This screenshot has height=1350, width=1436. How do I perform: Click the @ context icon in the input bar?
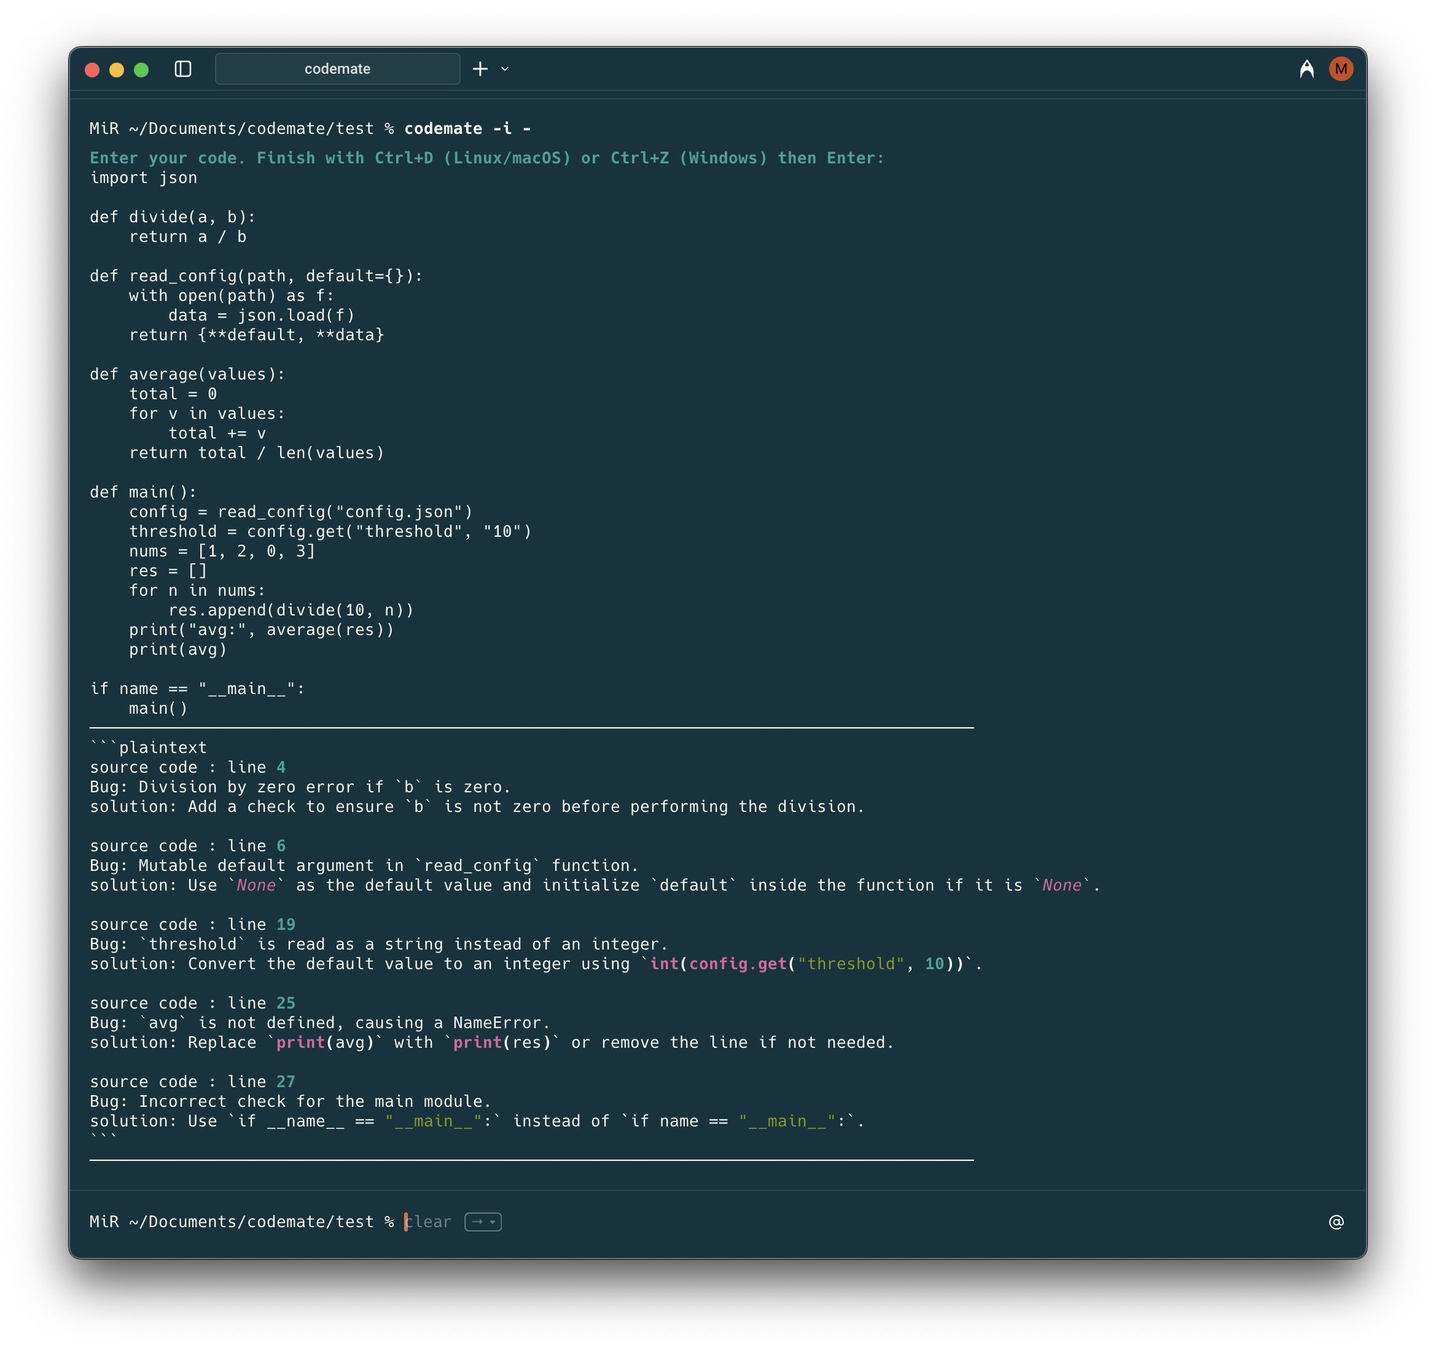coord(1336,1222)
